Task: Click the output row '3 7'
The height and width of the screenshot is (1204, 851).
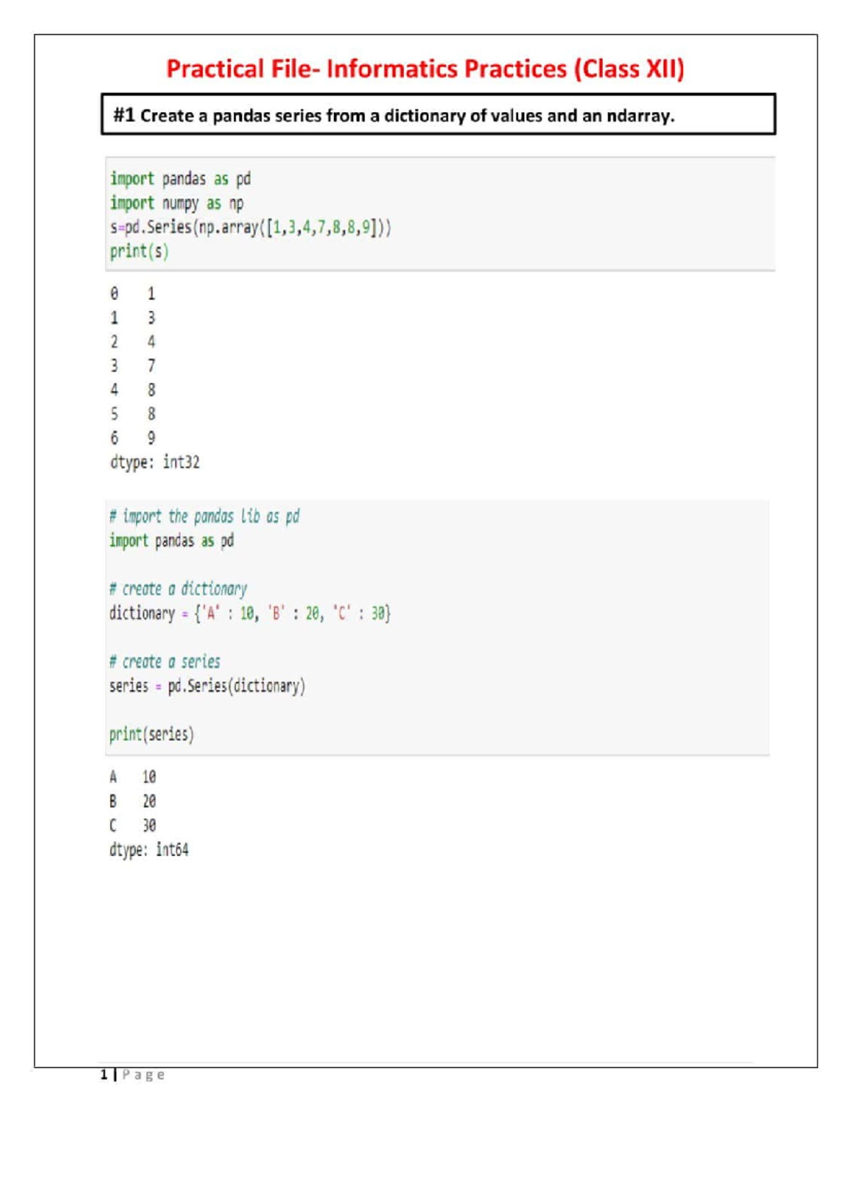Action: pyautogui.click(x=133, y=366)
